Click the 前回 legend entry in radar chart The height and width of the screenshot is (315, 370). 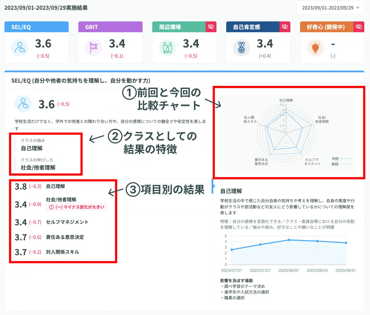[341, 164]
